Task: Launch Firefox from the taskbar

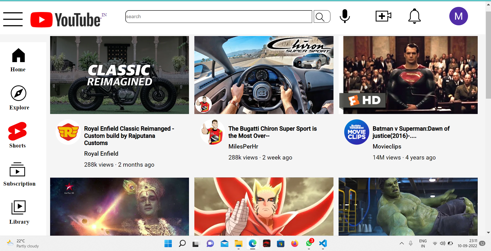Action: click(295, 244)
